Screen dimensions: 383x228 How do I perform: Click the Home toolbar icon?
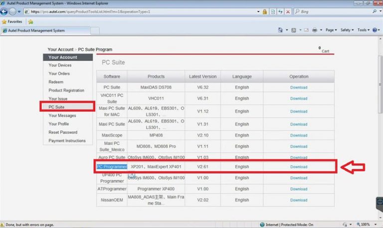pyautogui.click(x=280, y=30)
